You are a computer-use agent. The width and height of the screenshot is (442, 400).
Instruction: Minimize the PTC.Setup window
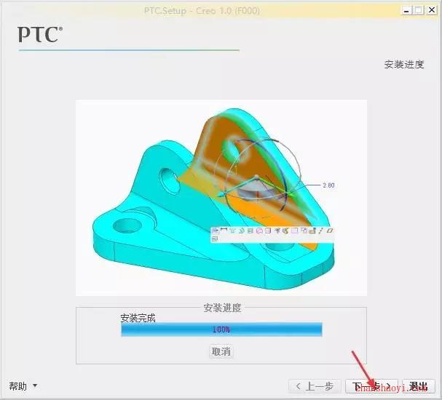point(406,11)
